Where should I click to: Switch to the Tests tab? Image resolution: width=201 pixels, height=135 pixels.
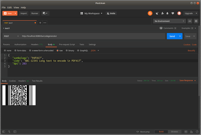[82, 44]
